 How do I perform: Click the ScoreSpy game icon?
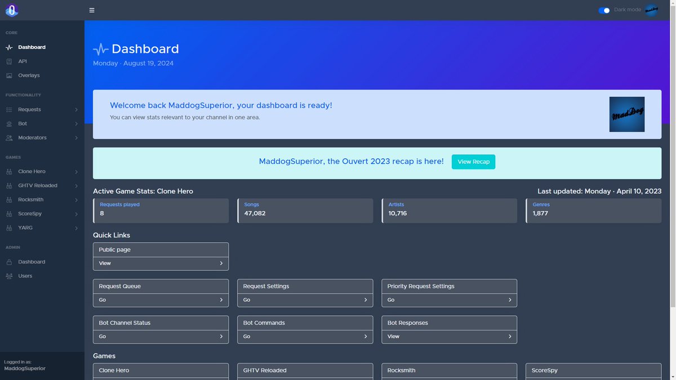click(x=9, y=213)
